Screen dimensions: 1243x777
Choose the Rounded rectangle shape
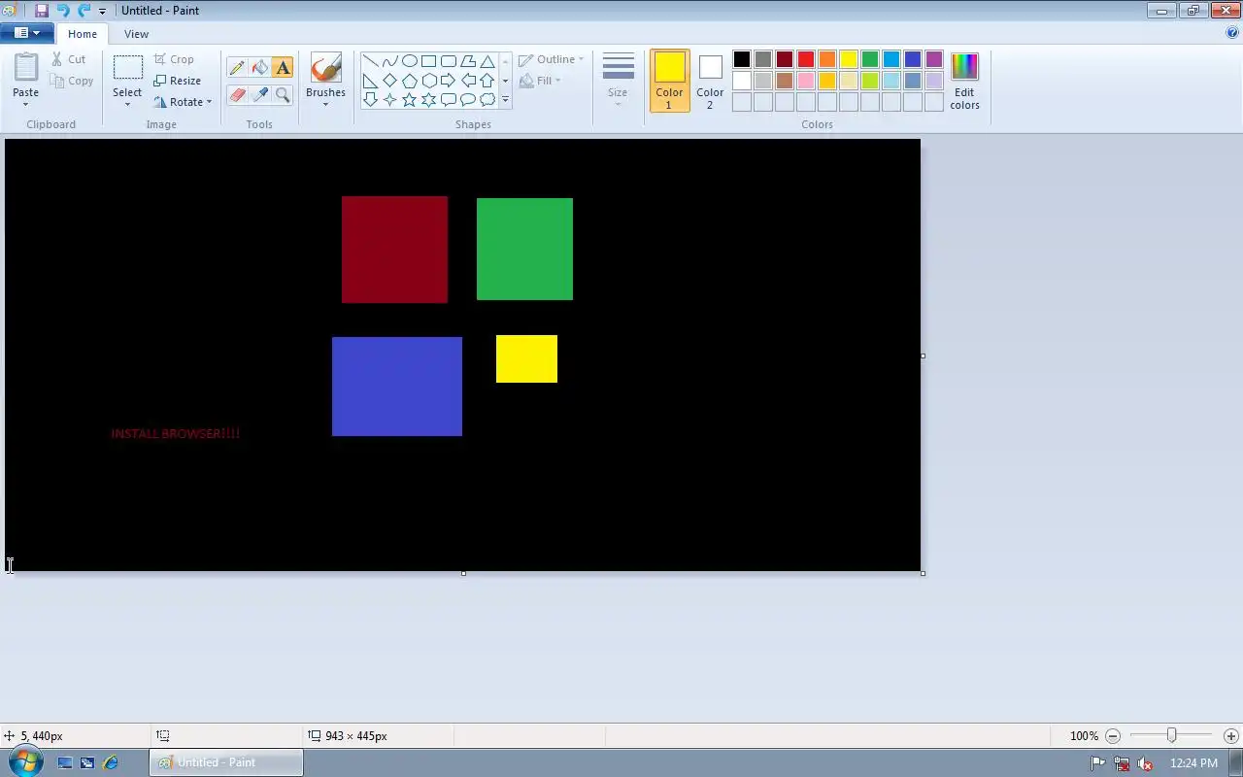[x=449, y=61]
